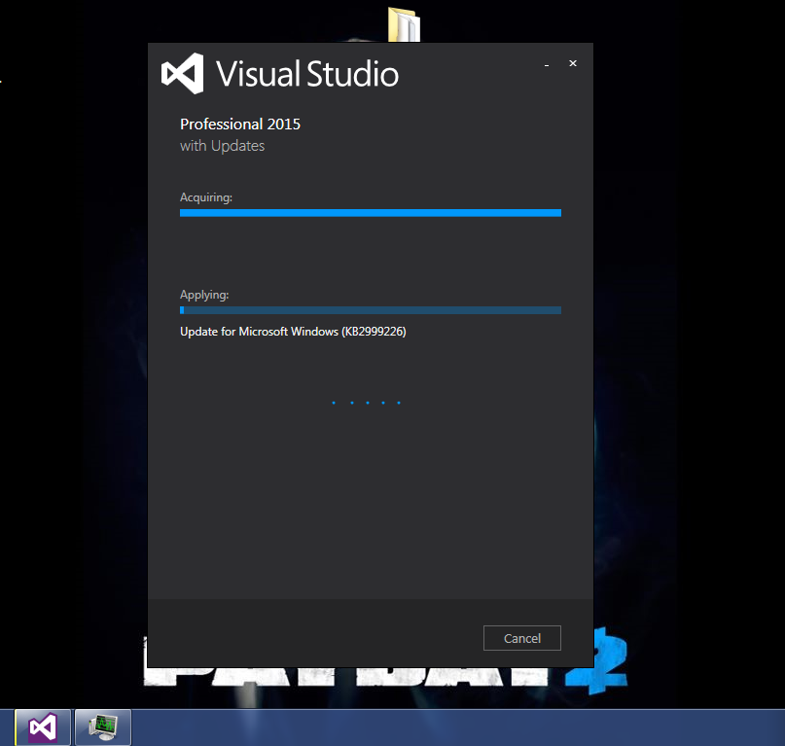Click the 'Applying:' label

(204, 295)
